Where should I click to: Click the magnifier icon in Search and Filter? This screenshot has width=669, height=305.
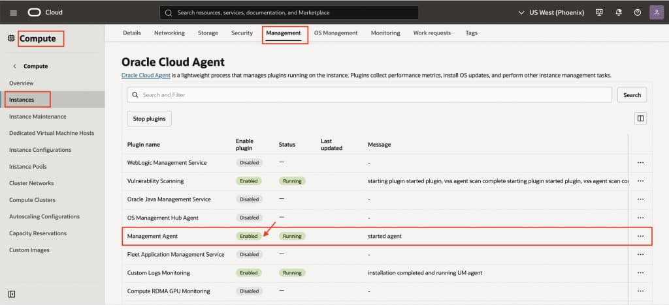click(135, 95)
